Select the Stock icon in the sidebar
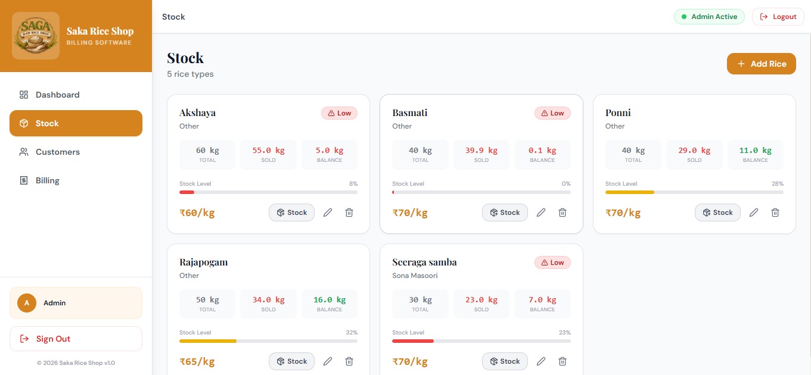Image resolution: width=811 pixels, height=375 pixels. tap(24, 123)
